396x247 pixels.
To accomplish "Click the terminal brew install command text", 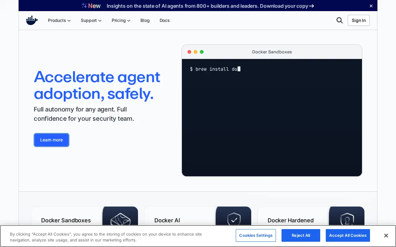I will tap(215, 69).
